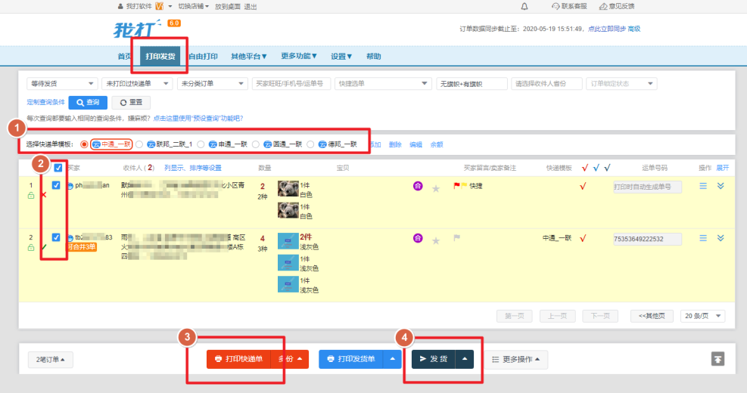Click the first koala product thumbnail in row 1
Viewport: 747px width, 393px height.
coord(288,189)
